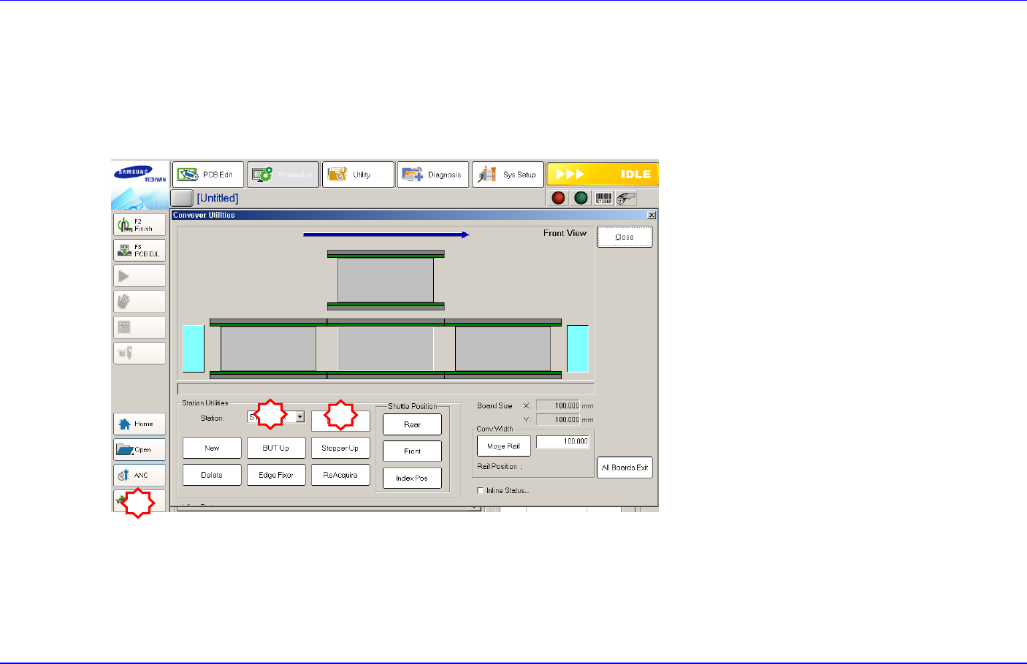This screenshot has height=664, width=1027.
Task: Click the All Boards Exit button
Action: (625, 468)
